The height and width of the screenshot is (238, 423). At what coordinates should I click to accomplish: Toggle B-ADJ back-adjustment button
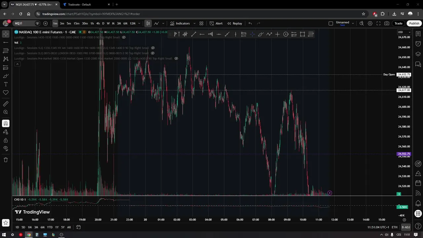pos(406,227)
